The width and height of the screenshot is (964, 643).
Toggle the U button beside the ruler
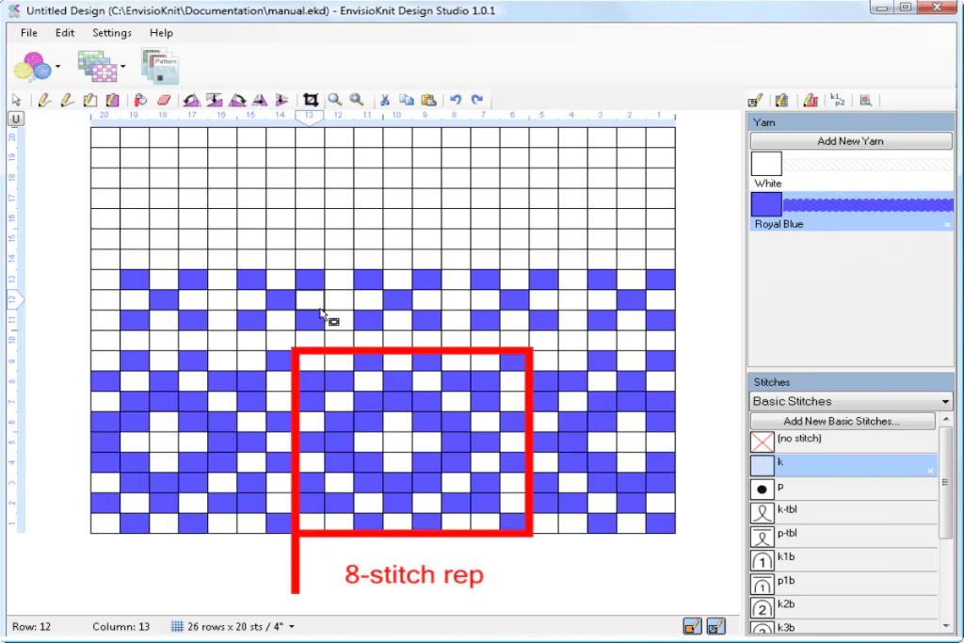click(x=16, y=119)
